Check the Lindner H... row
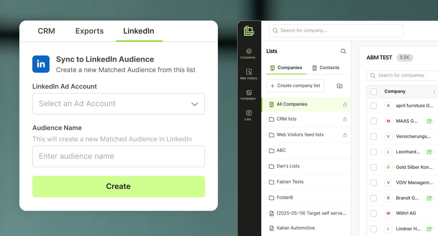This screenshot has height=236, width=438. 373,229
